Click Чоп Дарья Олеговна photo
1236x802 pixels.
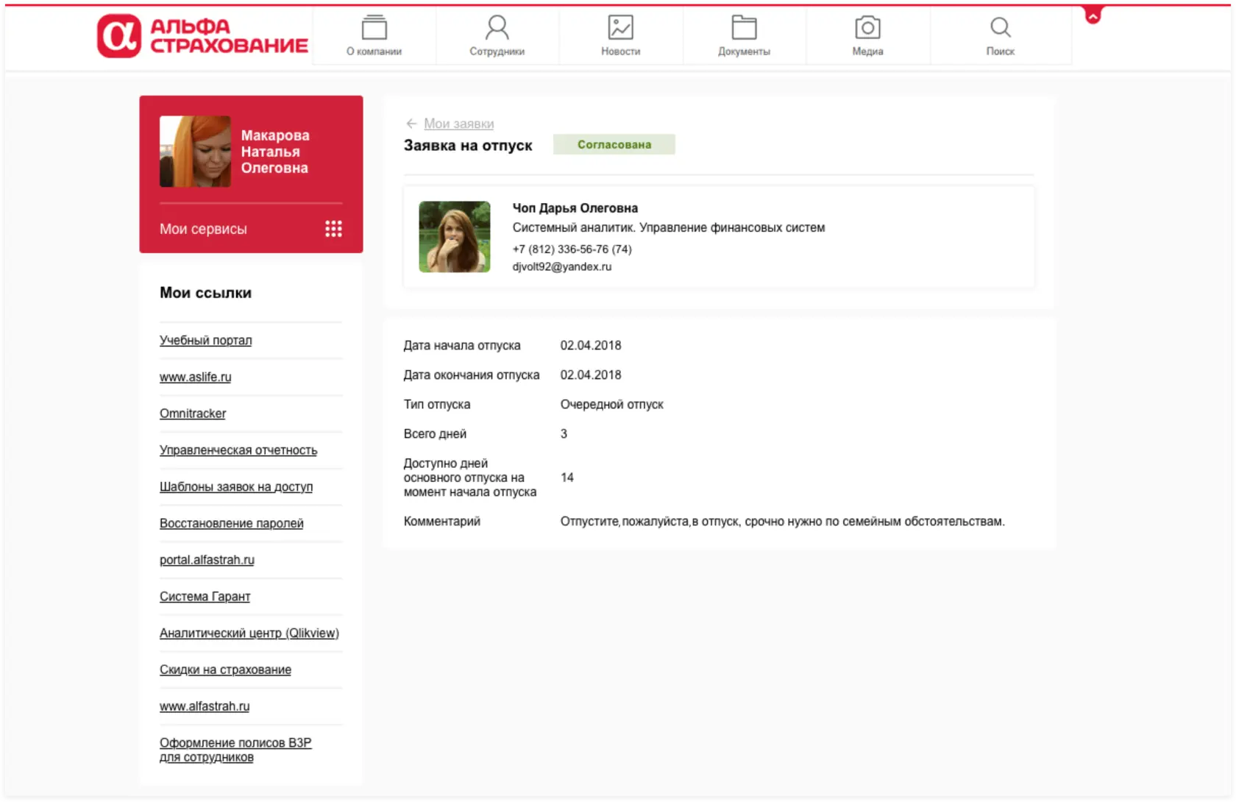[455, 237]
